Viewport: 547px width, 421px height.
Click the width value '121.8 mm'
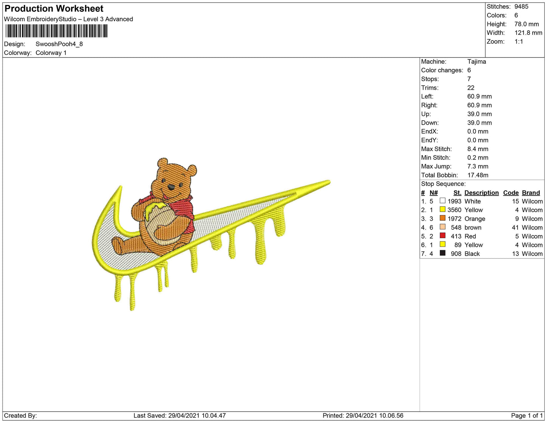(528, 33)
